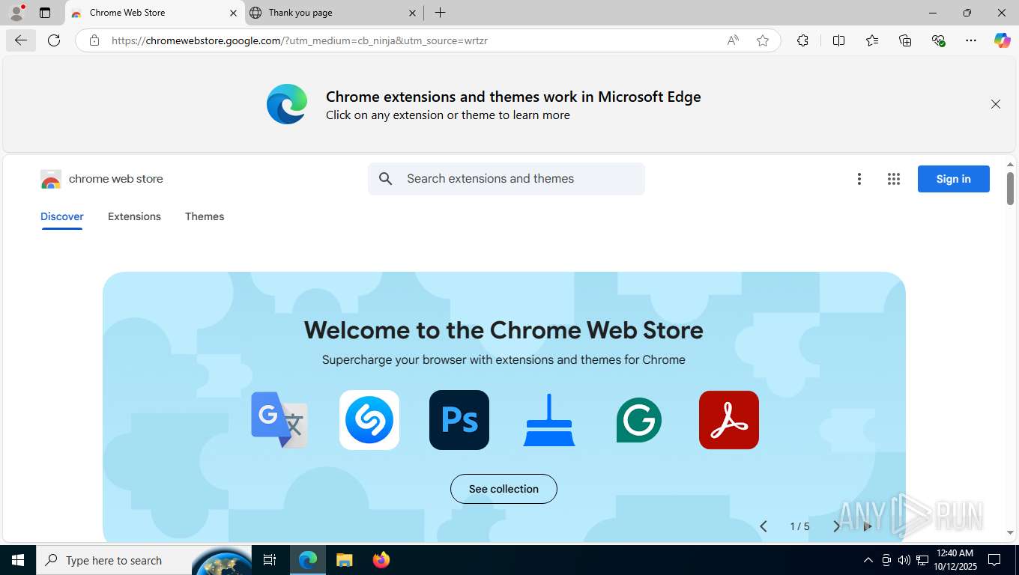Launch the Copilot sidebar icon

(1002, 40)
